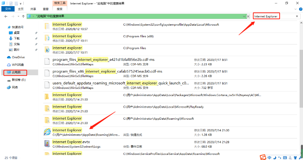Click the Sogou input method S icon

[x=263, y=157]
